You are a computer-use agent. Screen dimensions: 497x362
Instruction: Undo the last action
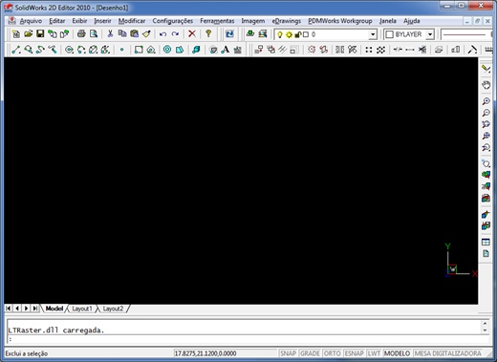[162, 33]
